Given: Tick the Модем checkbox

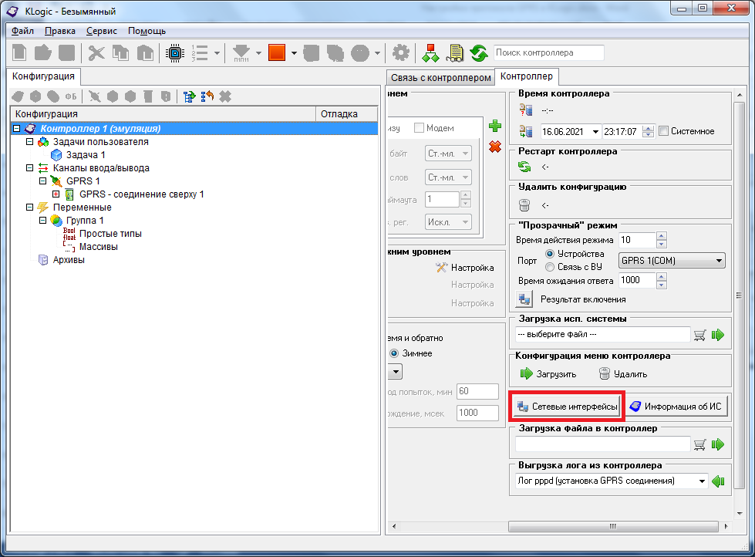Looking at the screenshot, I should [x=420, y=128].
